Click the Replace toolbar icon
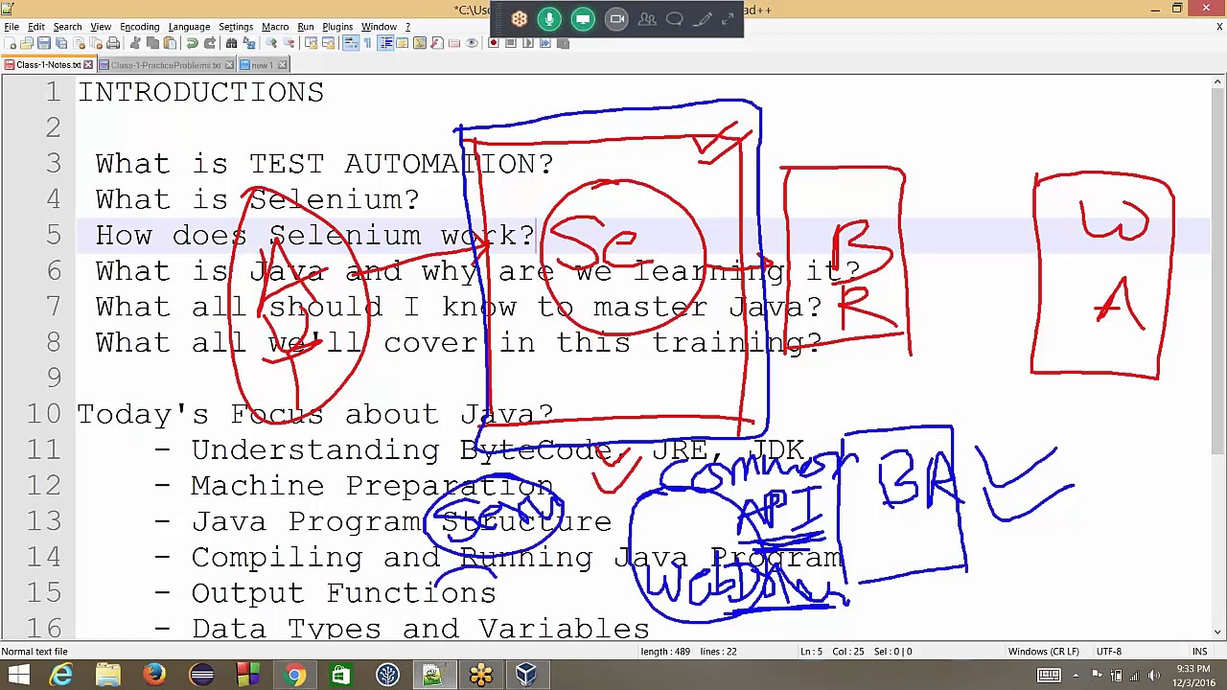The height and width of the screenshot is (690, 1227). coord(248,43)
